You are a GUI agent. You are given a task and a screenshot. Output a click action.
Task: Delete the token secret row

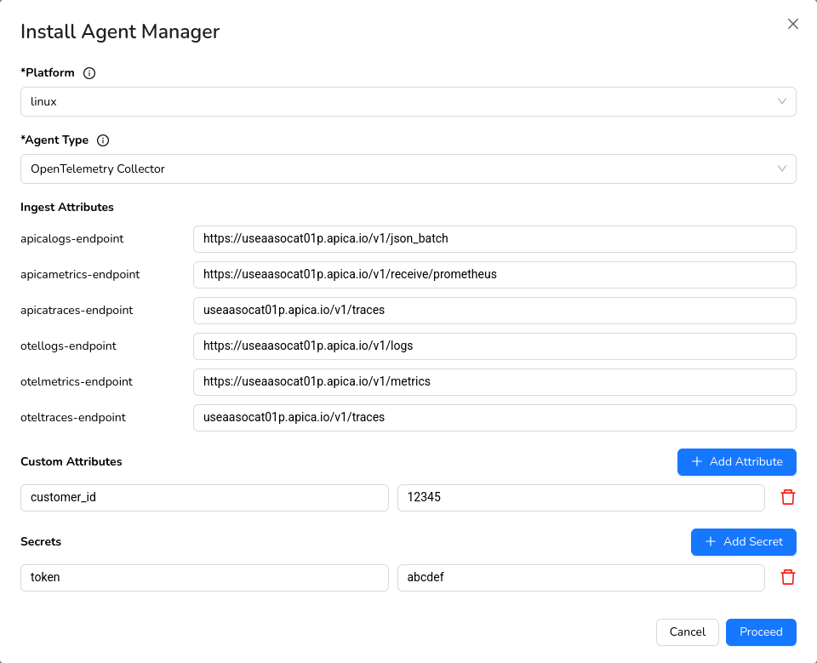[x=788, y=577]
